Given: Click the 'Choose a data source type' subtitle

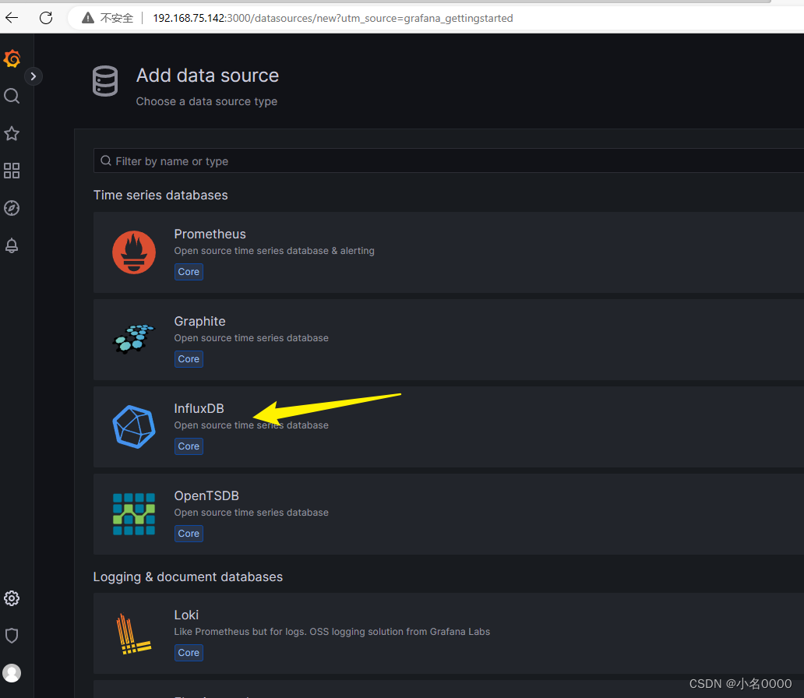Looking at the screenshot, I should click(206, 101).
